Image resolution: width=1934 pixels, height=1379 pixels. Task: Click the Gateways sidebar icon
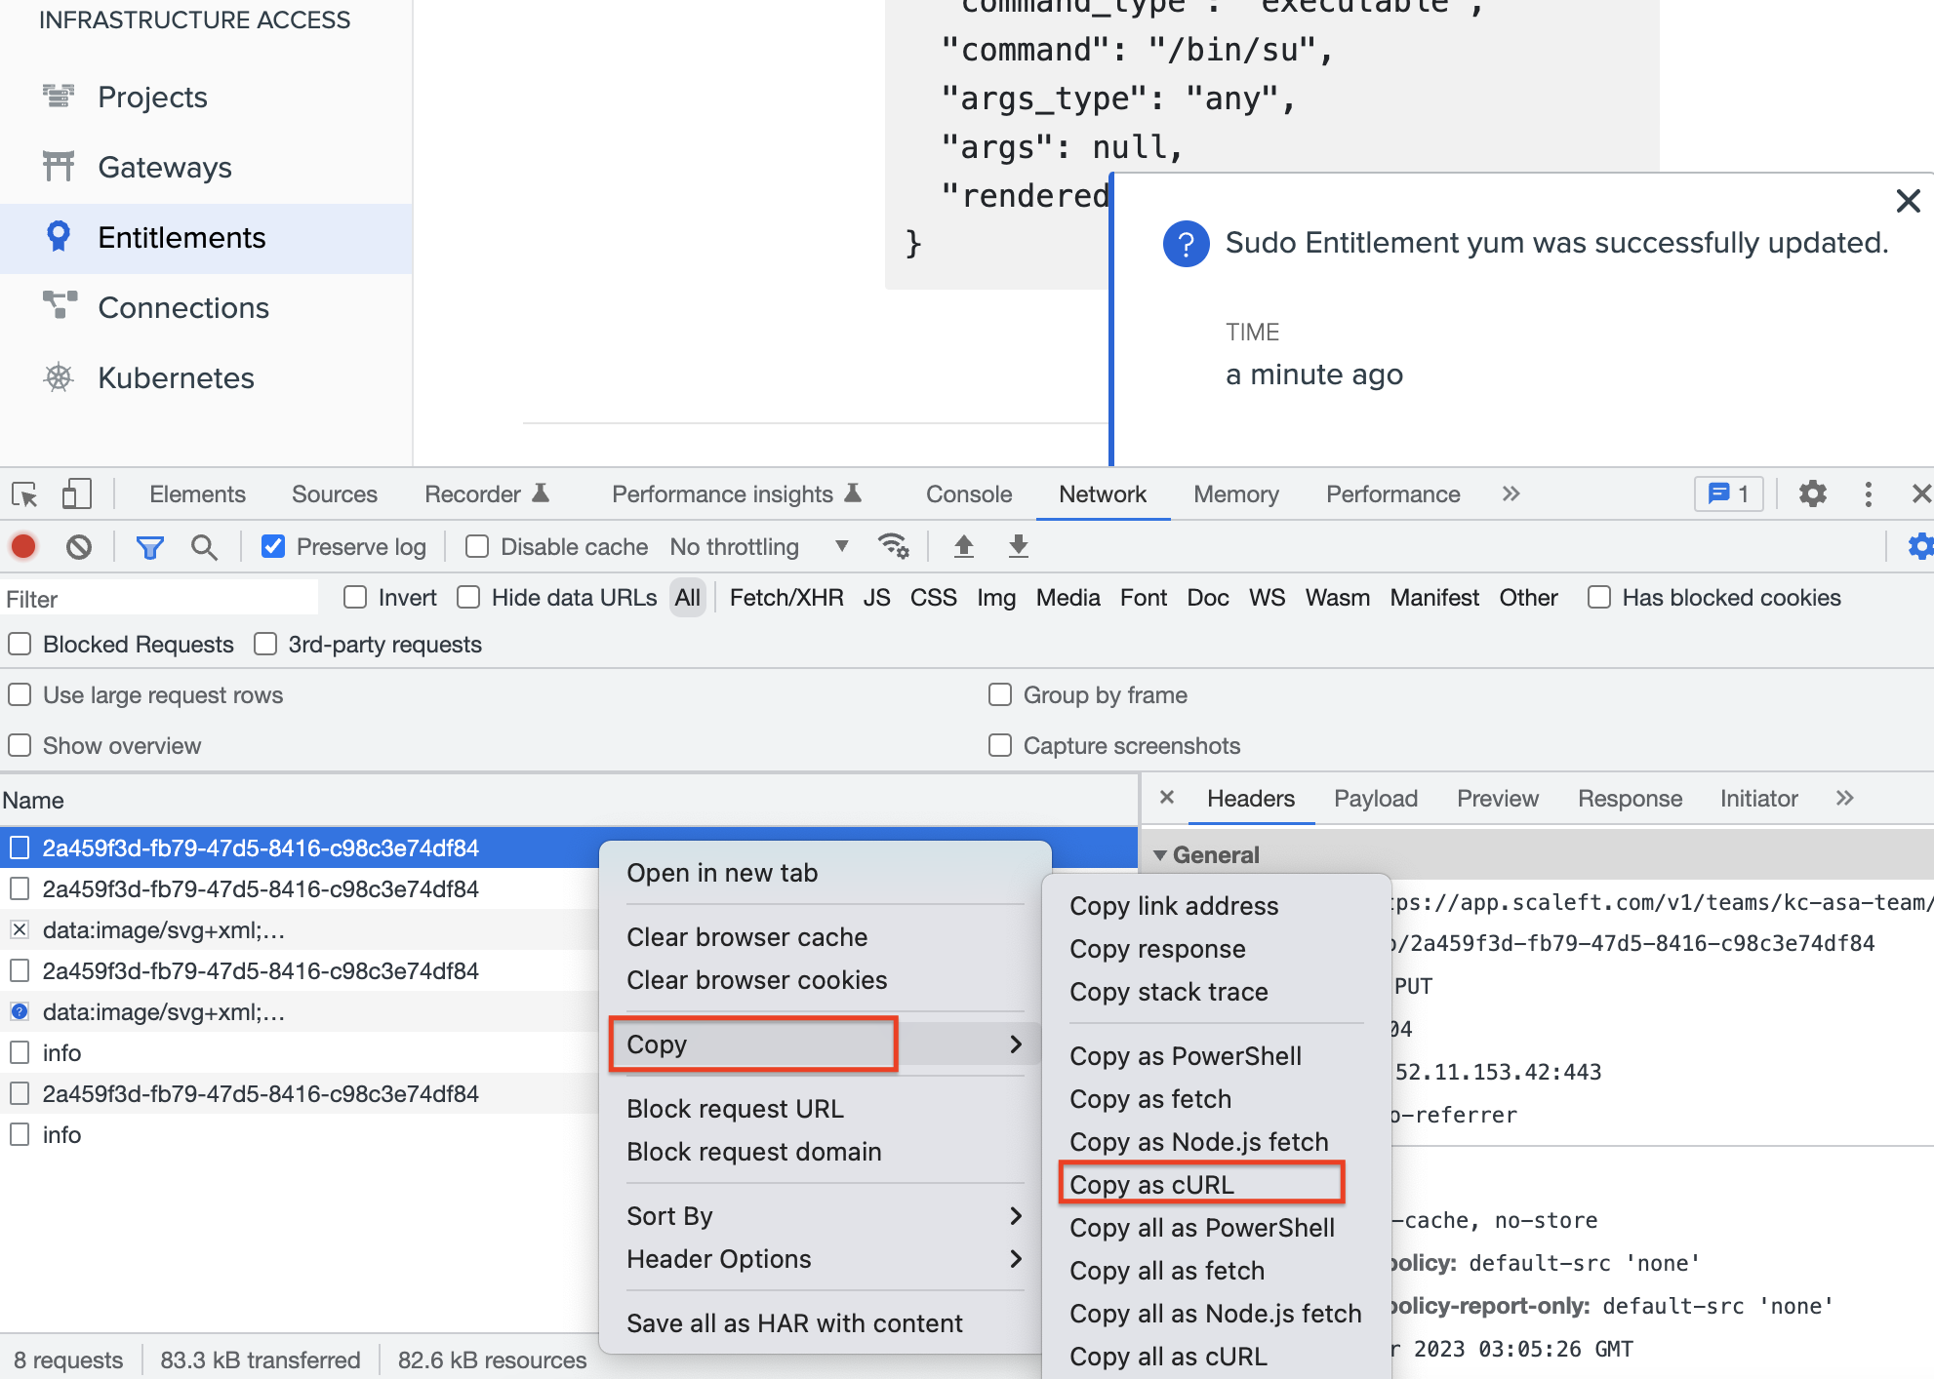58,167
